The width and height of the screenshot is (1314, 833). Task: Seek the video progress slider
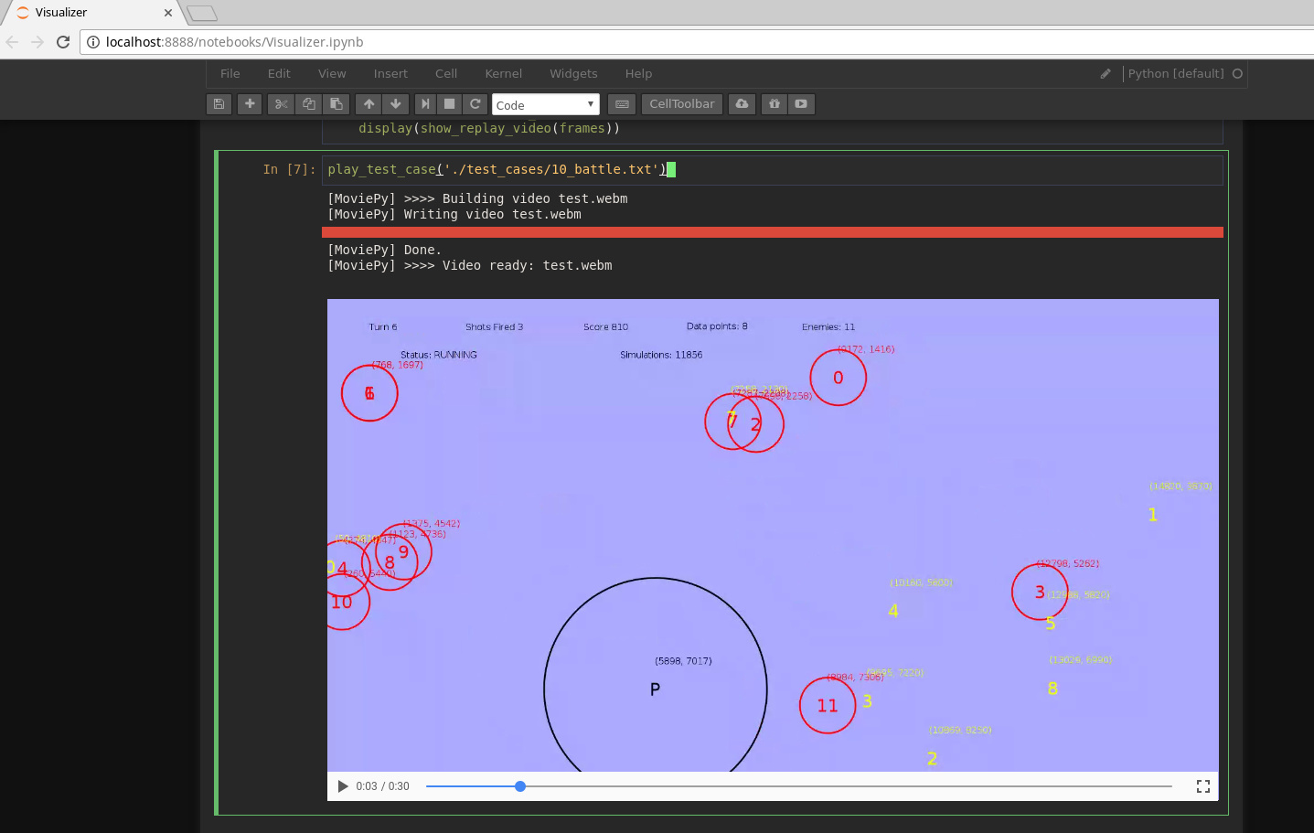coord(519,785)
